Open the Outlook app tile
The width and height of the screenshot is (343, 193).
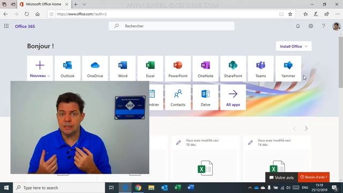click(x=68, y=69)
